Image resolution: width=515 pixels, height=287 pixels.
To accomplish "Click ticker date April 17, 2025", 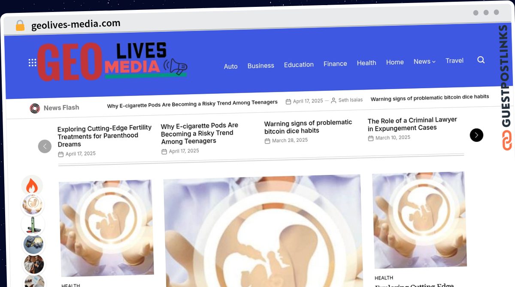I will pyautogui.click(x=308, y=101).
